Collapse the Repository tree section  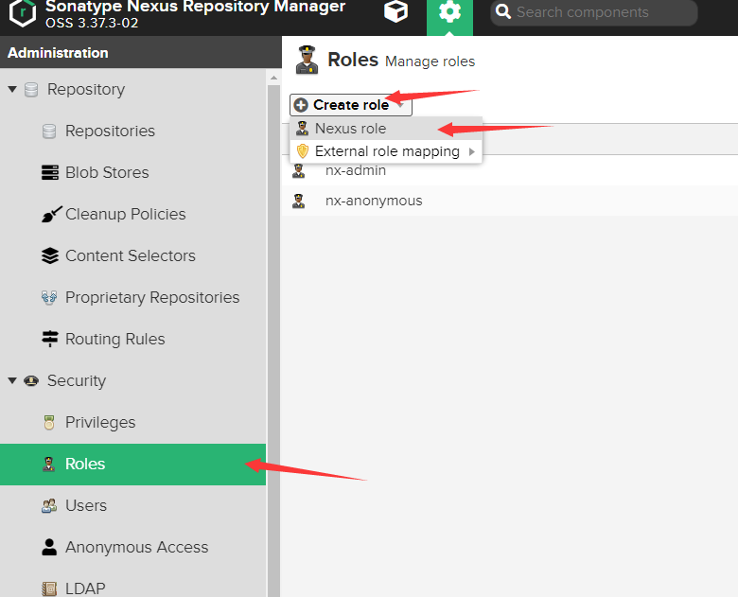coord(12,89)
